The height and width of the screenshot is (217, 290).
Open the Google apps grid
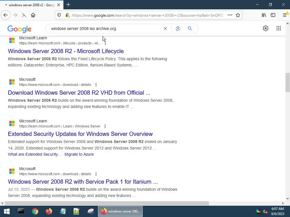pyautogui.click(x=279, y=28)
